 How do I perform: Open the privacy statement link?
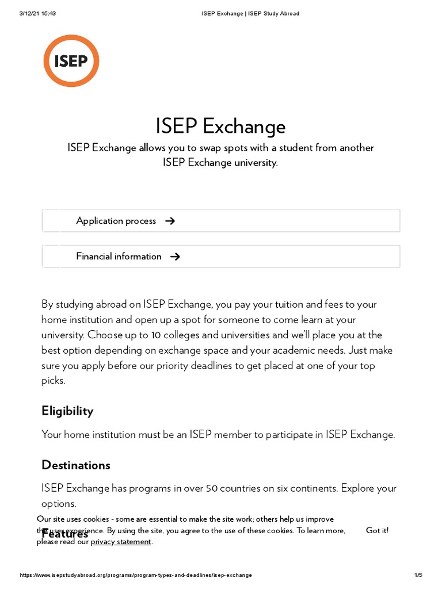pyautogui.click(x=121, y=541)
